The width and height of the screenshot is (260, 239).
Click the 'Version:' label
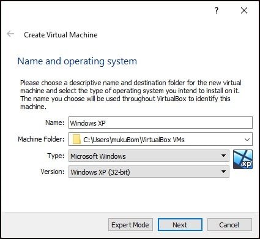coord(53,172)
